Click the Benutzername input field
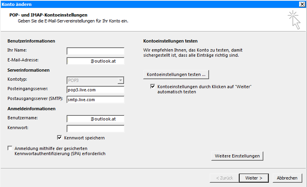307x187 pixels. [x=95, y=119]
